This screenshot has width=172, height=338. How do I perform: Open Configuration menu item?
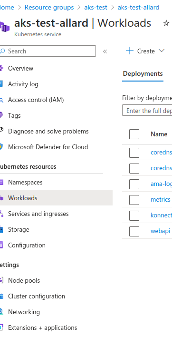point(27,246)
